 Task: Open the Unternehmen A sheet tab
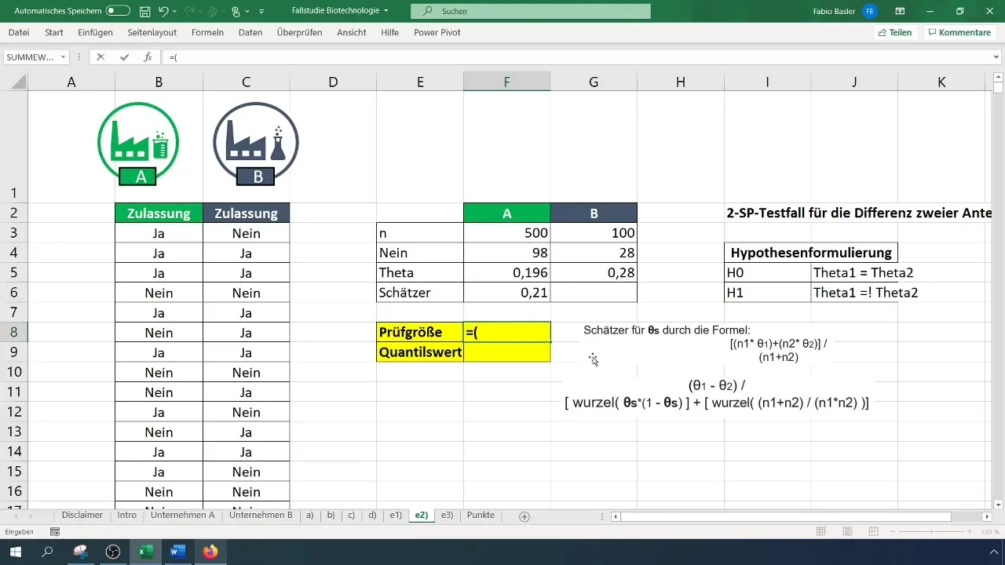tap(182, 516)
